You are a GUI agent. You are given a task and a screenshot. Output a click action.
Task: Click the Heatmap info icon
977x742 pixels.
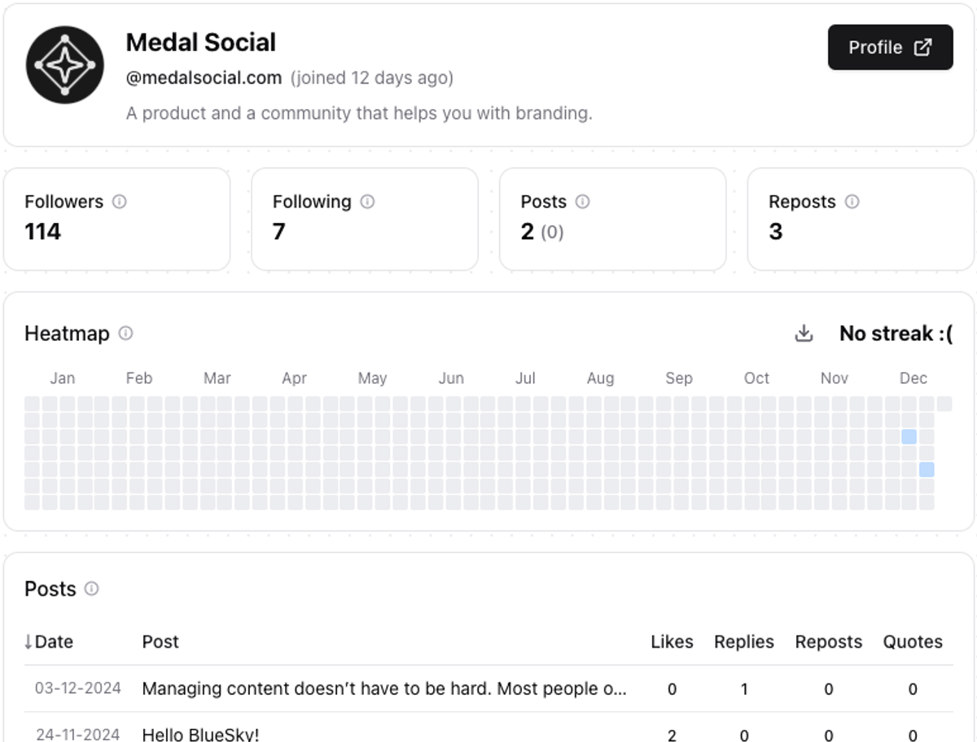click(x=125, y=334)
